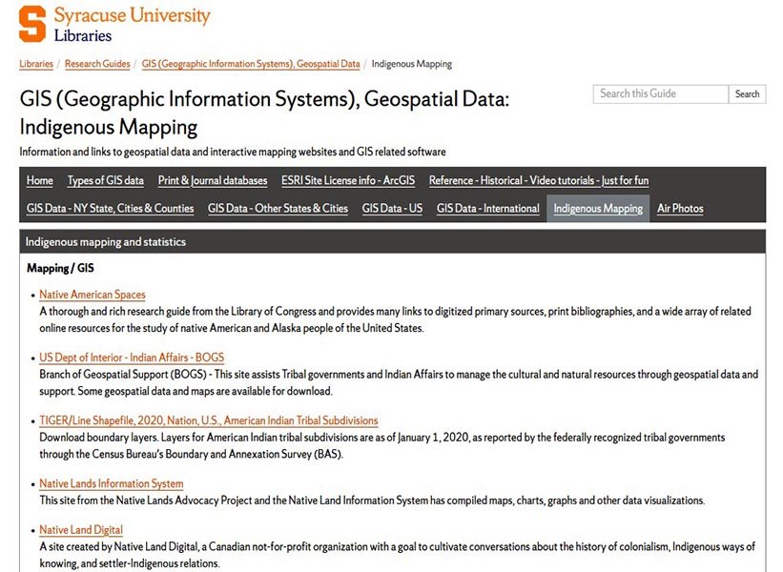Click the page title 'GIS (Geographic Information Systems), Geospatial Data:'
The width and height of the screenshot is (783, 572).
point(265,99)
